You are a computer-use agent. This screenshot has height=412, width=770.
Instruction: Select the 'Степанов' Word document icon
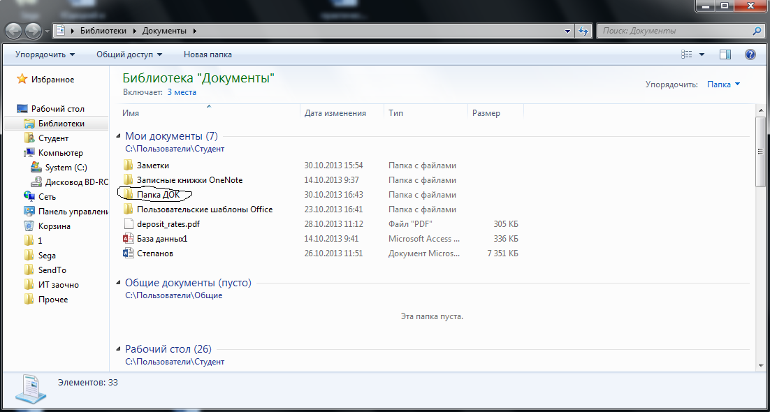click(x=128, y=253)
